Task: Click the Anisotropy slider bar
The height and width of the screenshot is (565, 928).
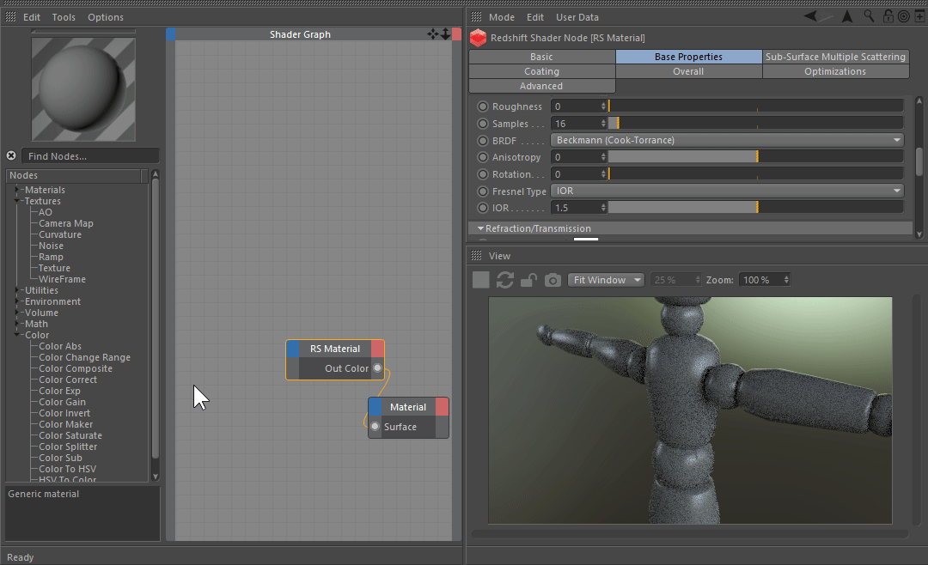Action: pyautogui.click(x=756, y=157)
